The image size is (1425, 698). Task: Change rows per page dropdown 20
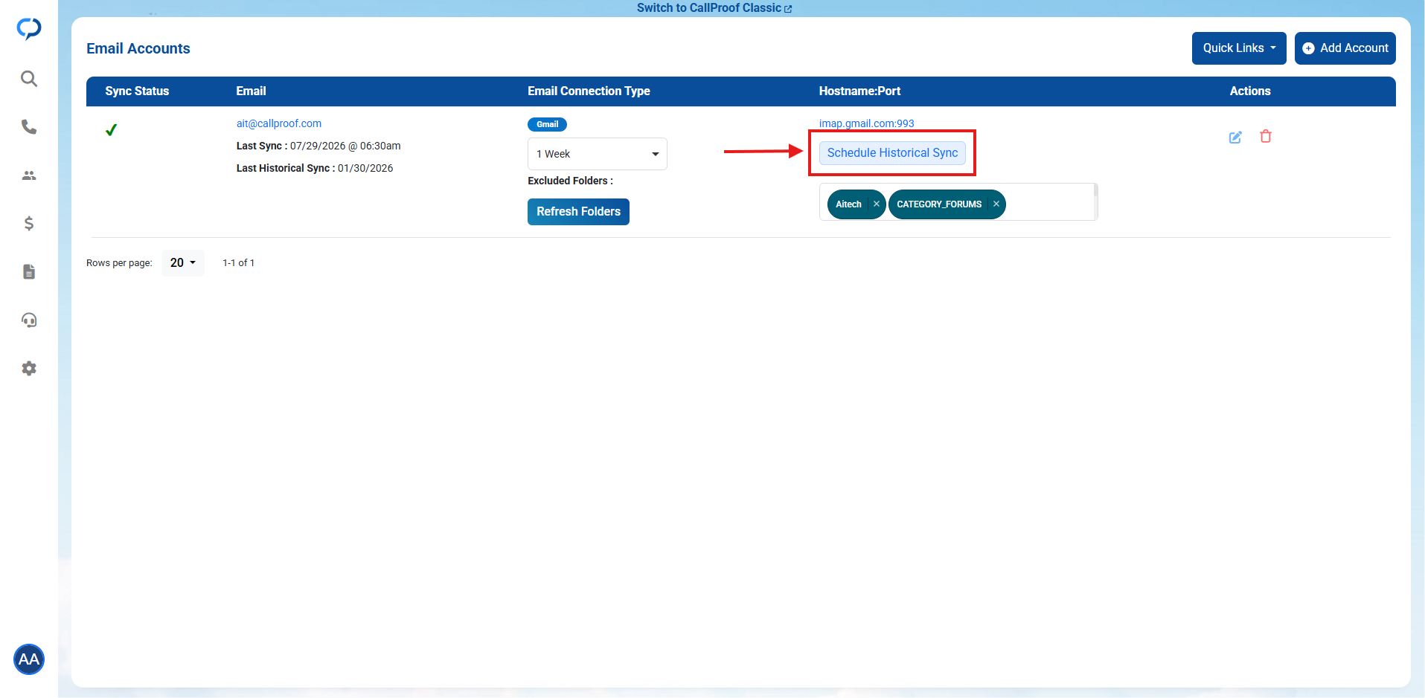[182, 262]
